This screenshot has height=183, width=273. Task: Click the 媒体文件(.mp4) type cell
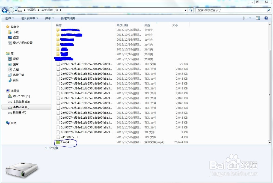coord(154,142)
